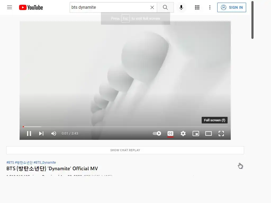Screen dimensions: 271x203
Task: Open the #BTS hashtag link
Action: point(10,163)
